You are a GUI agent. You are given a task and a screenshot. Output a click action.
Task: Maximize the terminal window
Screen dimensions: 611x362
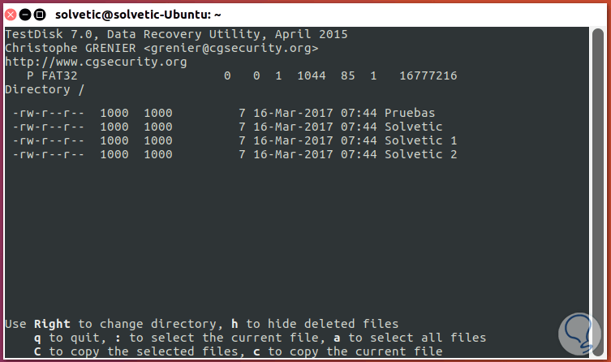pyautogui.click(x=41, y=14)
